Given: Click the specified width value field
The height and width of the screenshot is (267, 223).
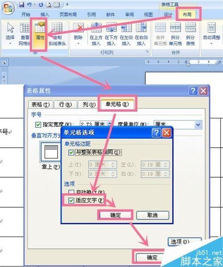Looking at the screenshot, I should click(93, 125).
